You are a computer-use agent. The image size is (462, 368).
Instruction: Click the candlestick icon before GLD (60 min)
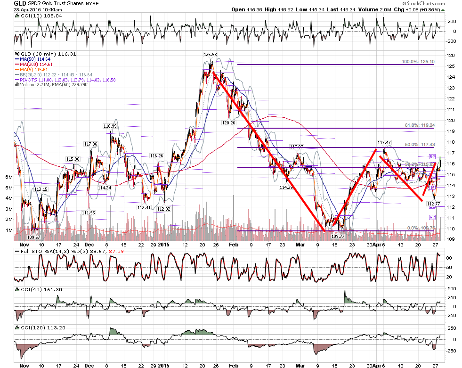point(17,54)
